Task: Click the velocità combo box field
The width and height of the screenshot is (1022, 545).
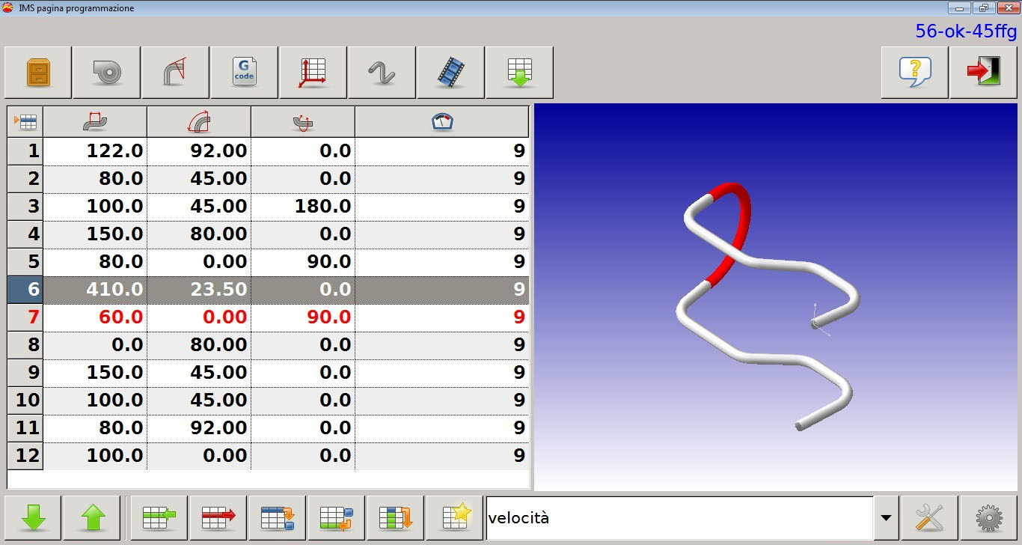Action: point(679,518)
